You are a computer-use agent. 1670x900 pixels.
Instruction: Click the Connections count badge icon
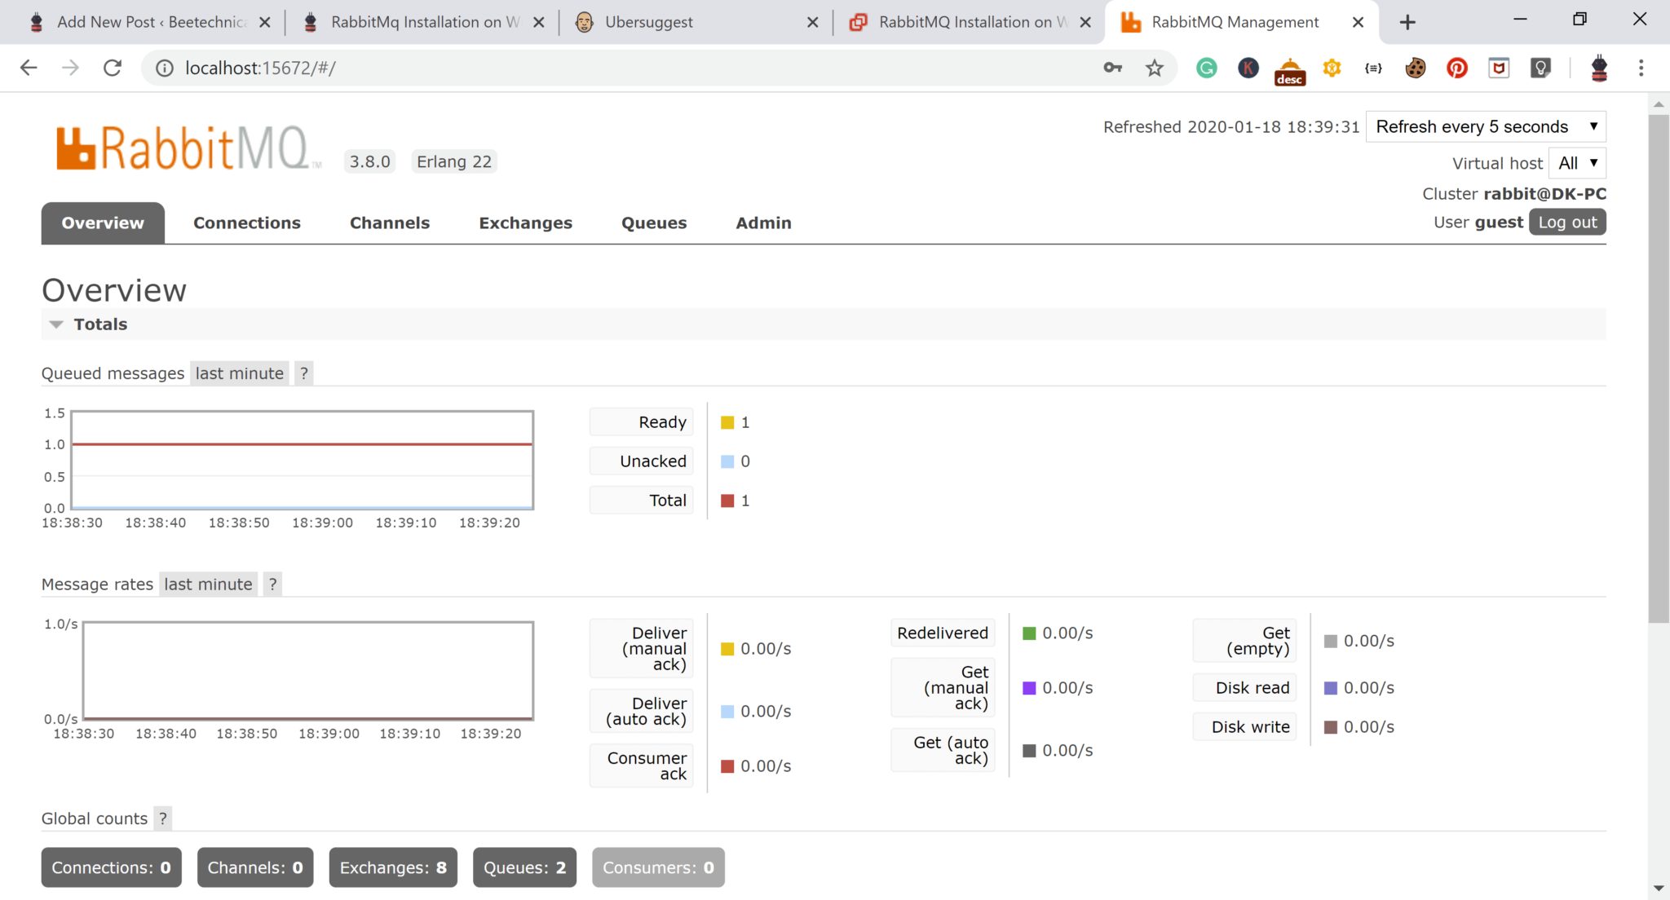[110, 868]
